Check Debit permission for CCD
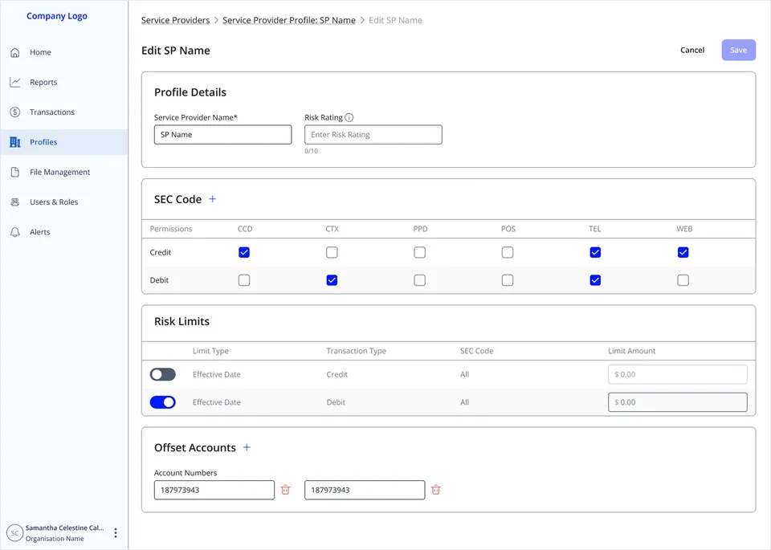The image size is (771, 550). [x=244, y=280]
